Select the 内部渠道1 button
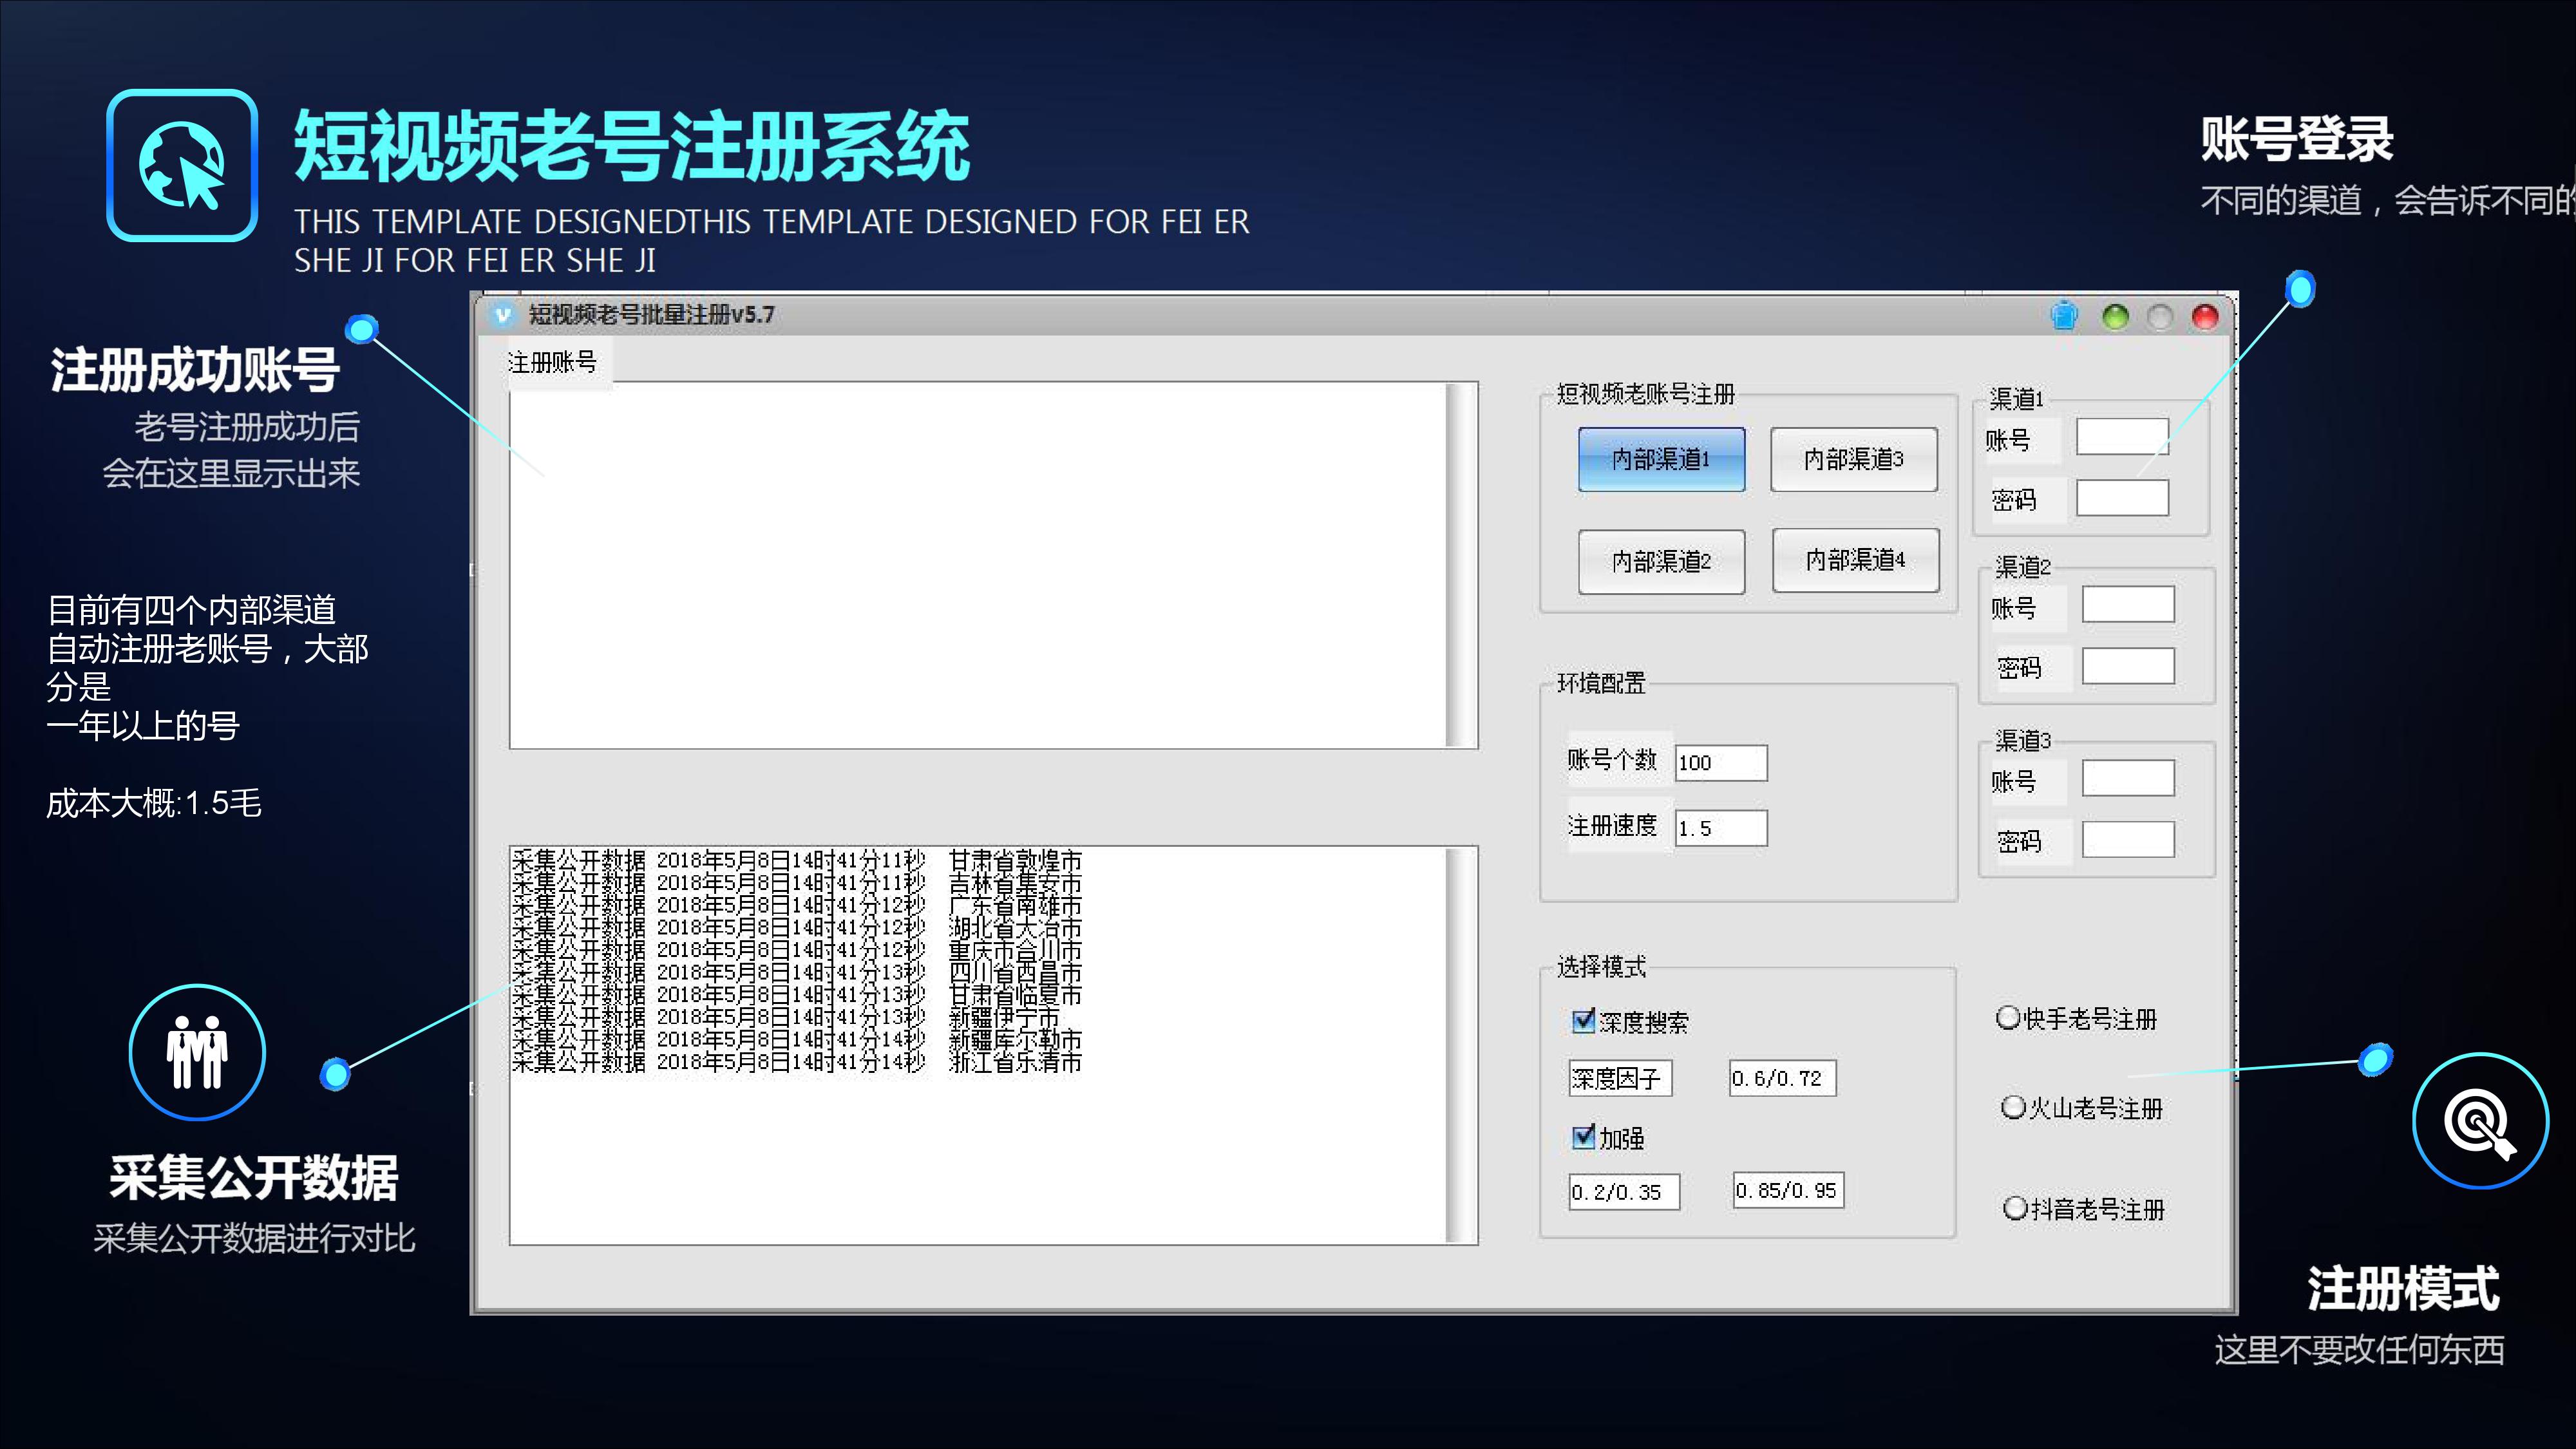The height and width of the screenshot is (1449, 2576). pos(1661,459)
